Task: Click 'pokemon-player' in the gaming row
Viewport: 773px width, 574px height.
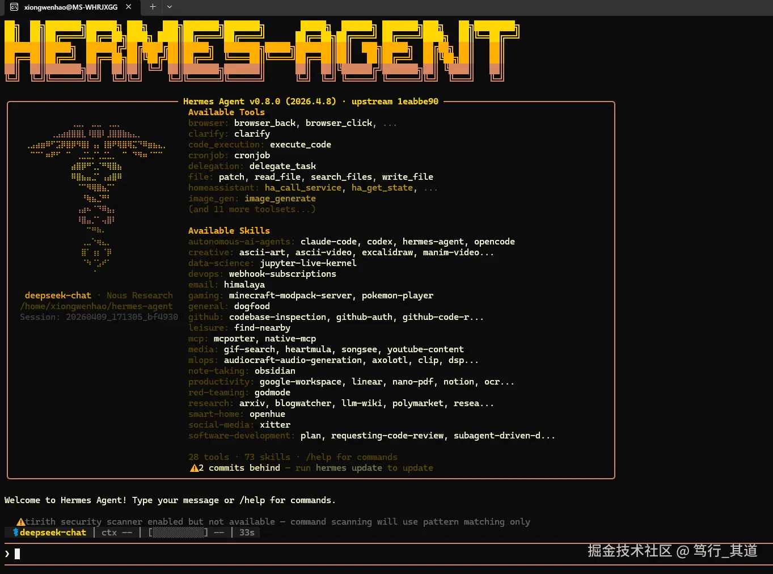Action: [x=397, y=296]
